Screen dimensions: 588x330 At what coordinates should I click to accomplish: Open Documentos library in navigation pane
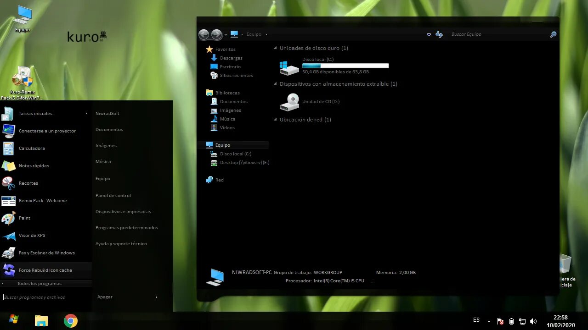pos(233,101)
